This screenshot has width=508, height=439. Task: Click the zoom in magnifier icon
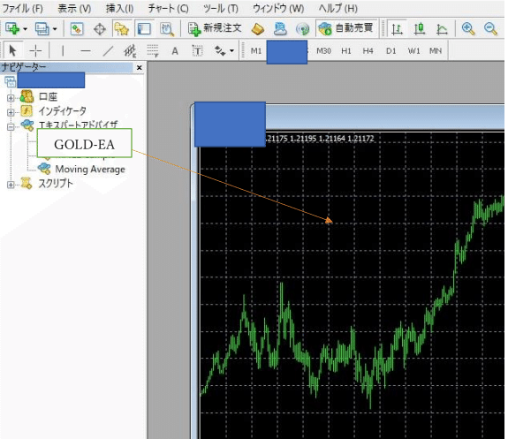tap(468, 29)
